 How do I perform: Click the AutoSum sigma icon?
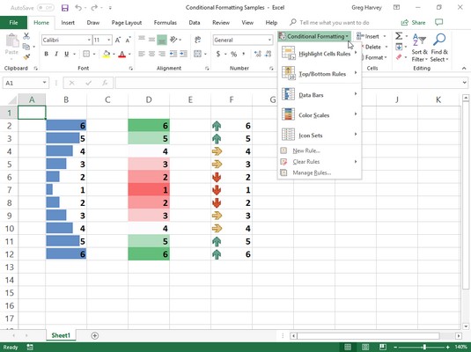[x=399, y=36]
